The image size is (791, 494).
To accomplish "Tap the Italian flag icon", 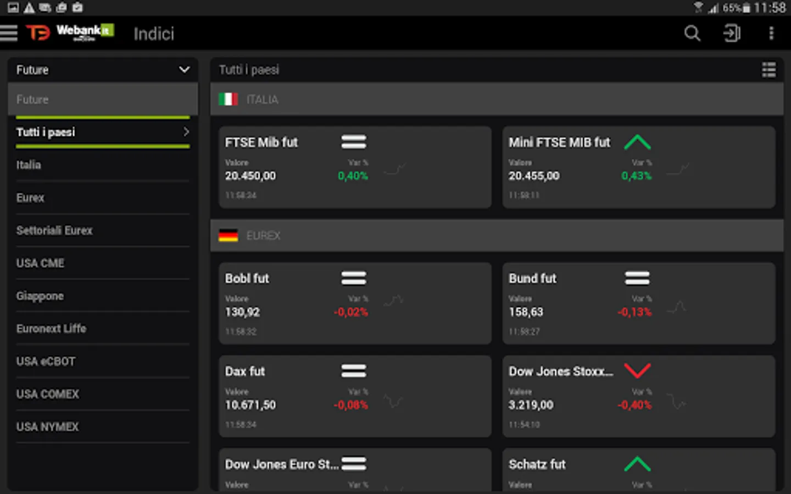I will (x=228, y=99).
